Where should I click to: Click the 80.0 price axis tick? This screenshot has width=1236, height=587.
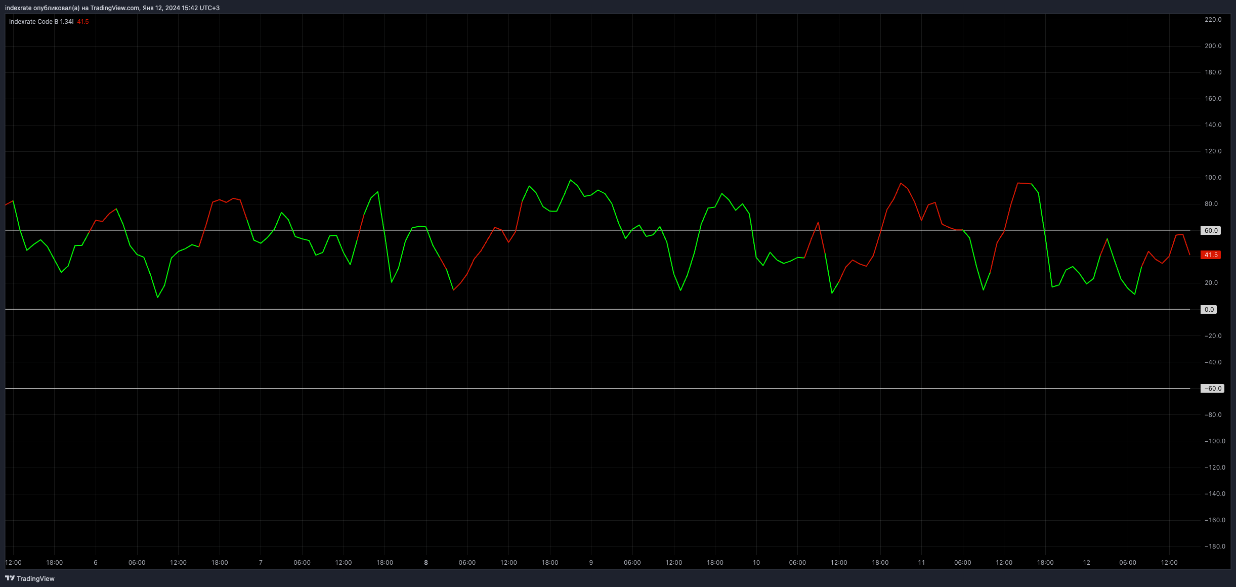point(1211,204)
